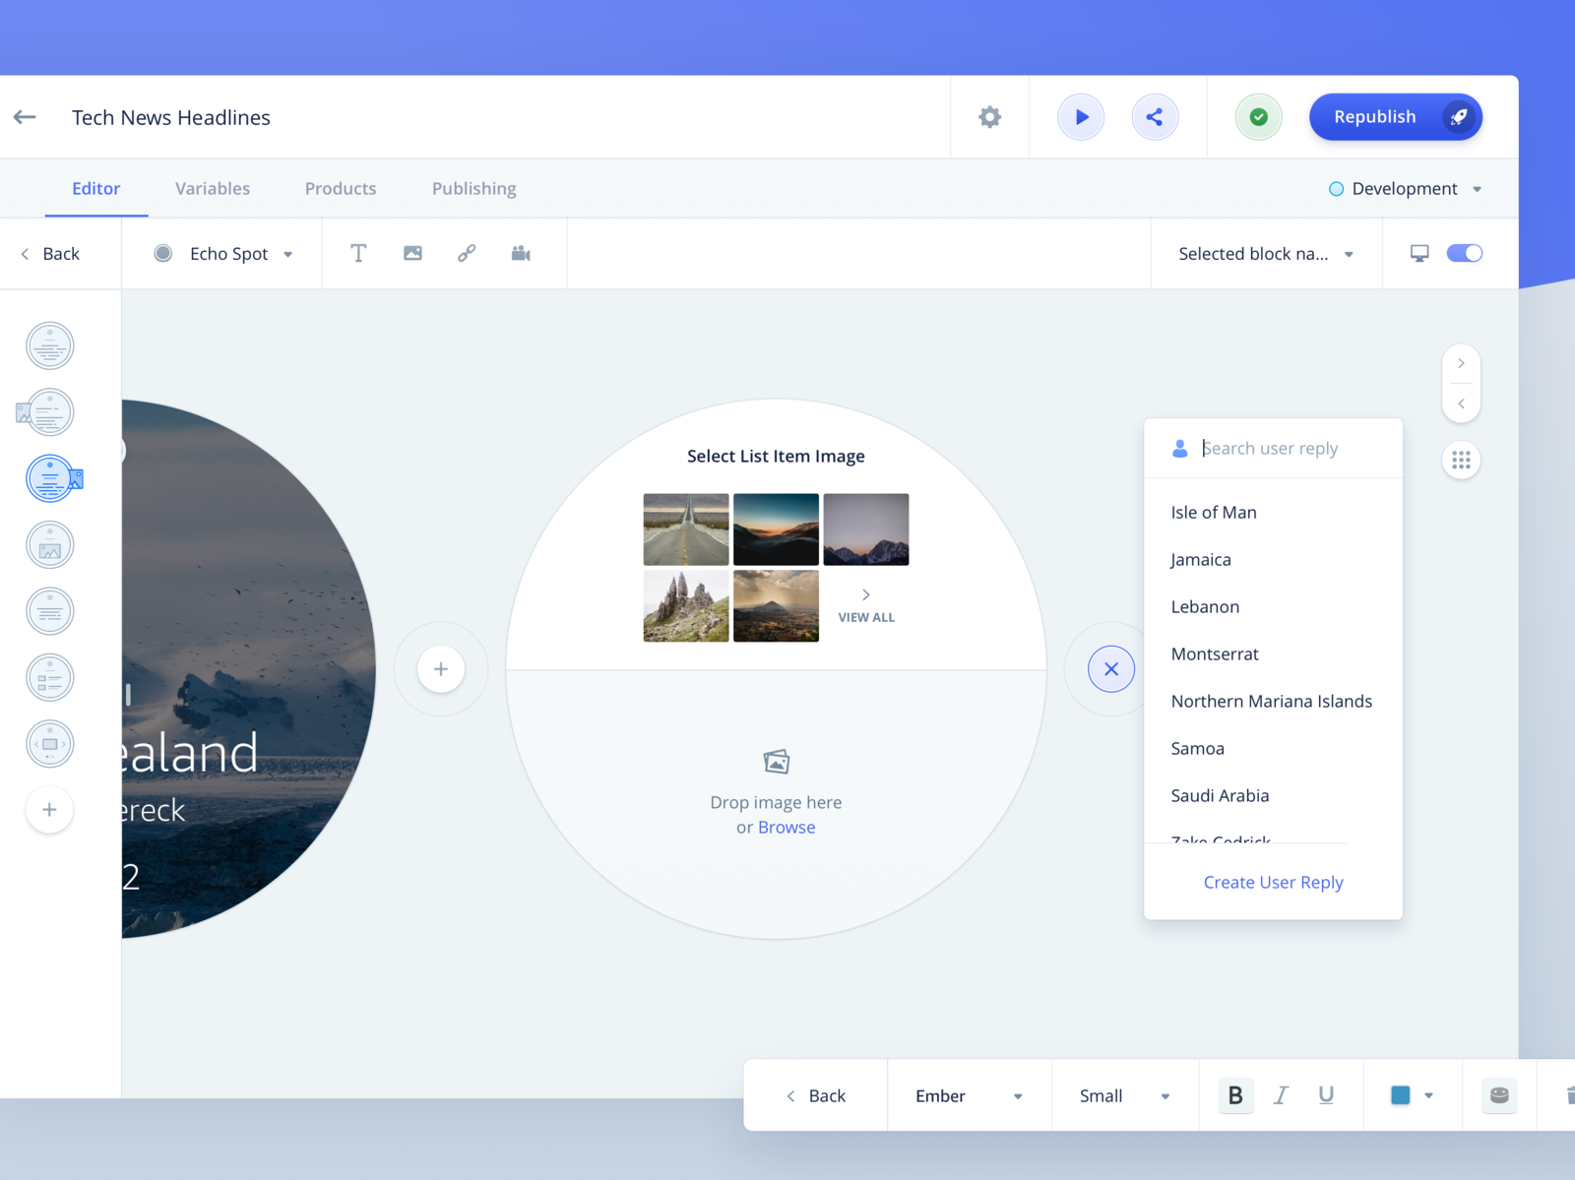Click the Image insert icon in the toolbar
Viewport: 1575px width, 1180px height.
412,253
